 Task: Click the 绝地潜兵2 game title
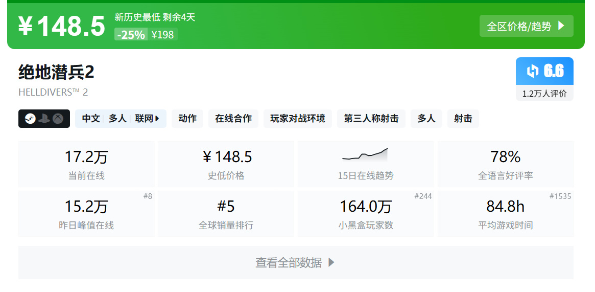tap(56, 72)
